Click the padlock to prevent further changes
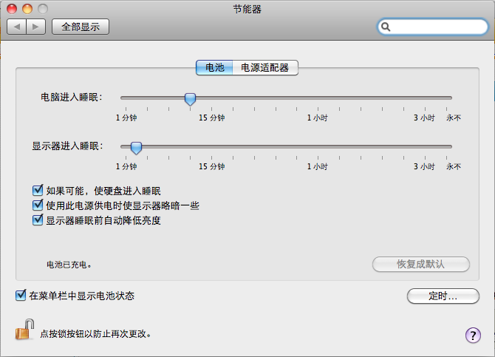The image size is (495, 357). coord(24,330)
